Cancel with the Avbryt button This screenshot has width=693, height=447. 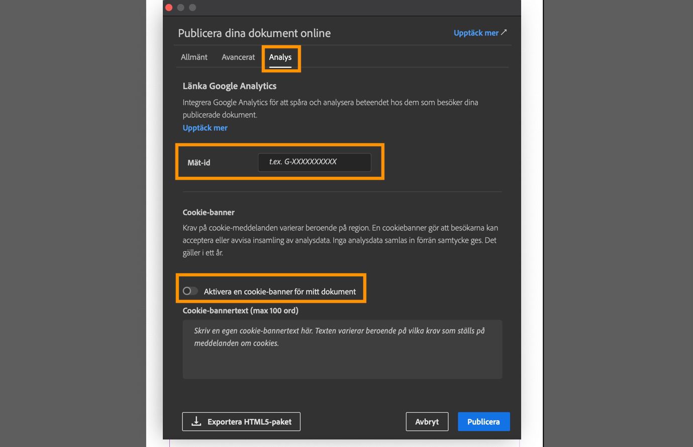click(x=427, y=422)
